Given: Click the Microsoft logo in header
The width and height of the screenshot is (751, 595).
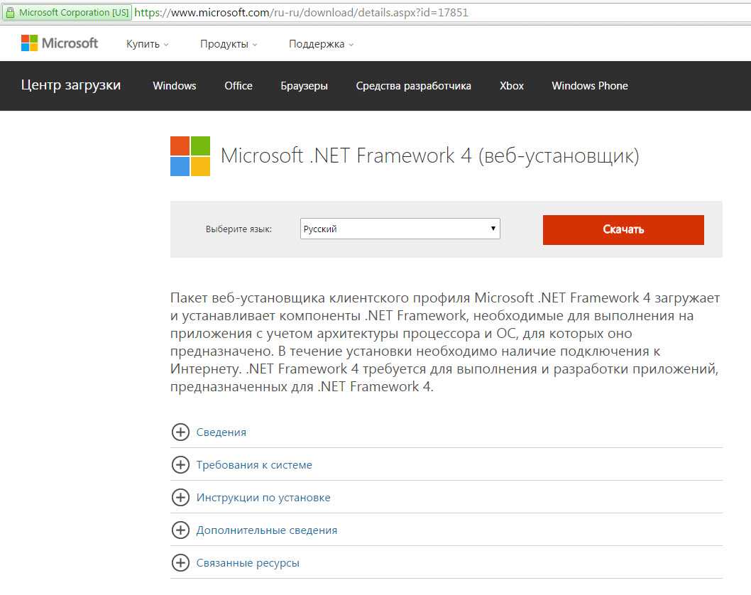Looking at the screenshot, I should click(x=60, y=43).
